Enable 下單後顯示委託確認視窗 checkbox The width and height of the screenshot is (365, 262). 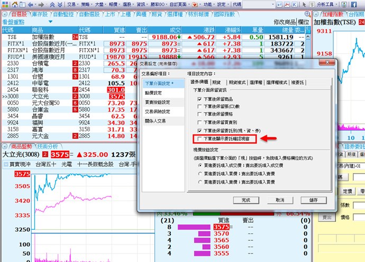tap(199, 139)
